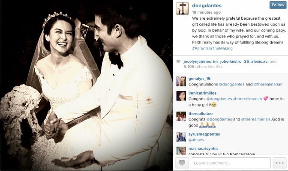Click the small heart icon near likes list
288x171 pixels.
pos(178,62)
